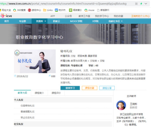Click the teacher name 王晓彬

click(134, 104)
